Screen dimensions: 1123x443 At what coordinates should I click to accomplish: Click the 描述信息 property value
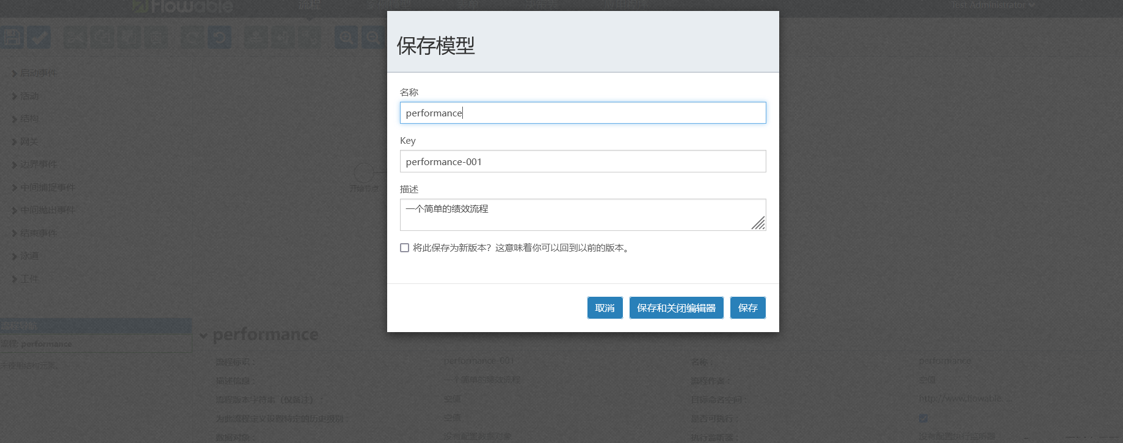click(x=482, y=380)
